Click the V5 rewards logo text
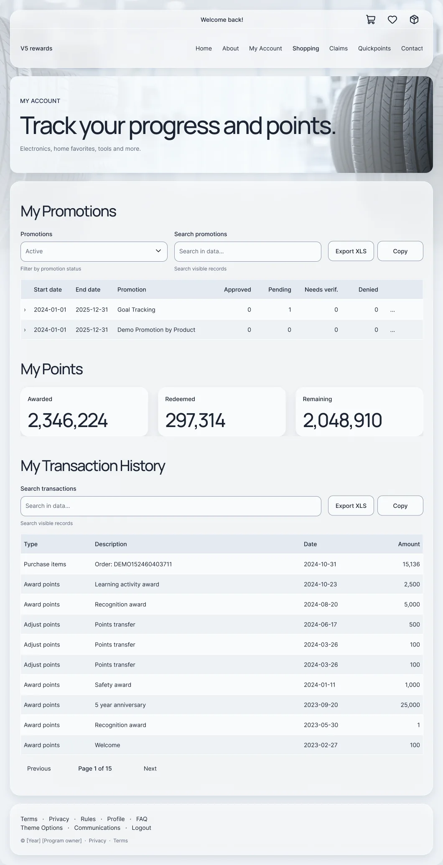This screenshot has width=443, height=865. 36,49
